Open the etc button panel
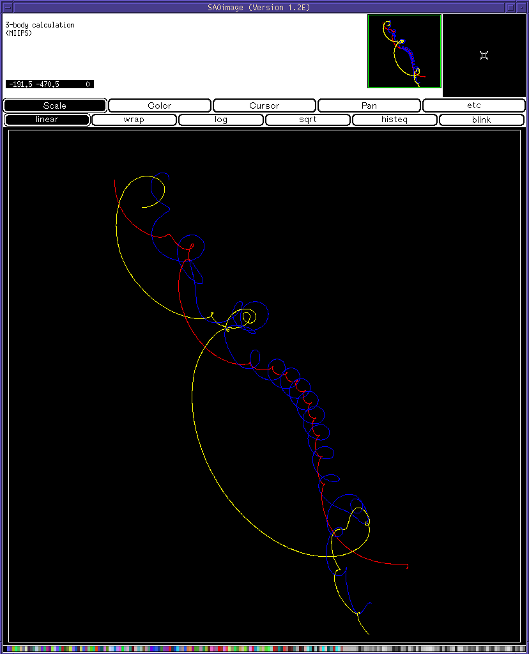This screenshot has width=529, height=654. (x=473, y=105)
